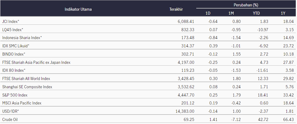Screen dimensions: 297x124
Task: Select Shanghai SE Composite Index row
Action: (x=148, y=87)
